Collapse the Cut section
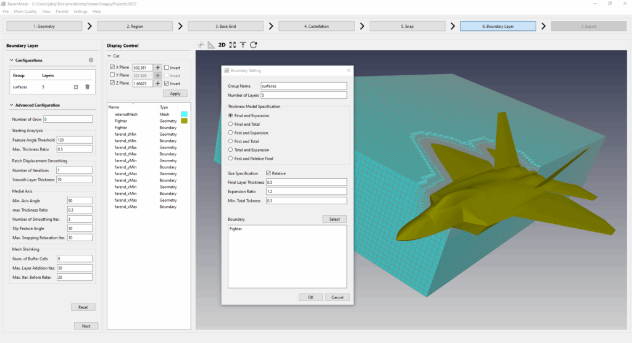 109,56
